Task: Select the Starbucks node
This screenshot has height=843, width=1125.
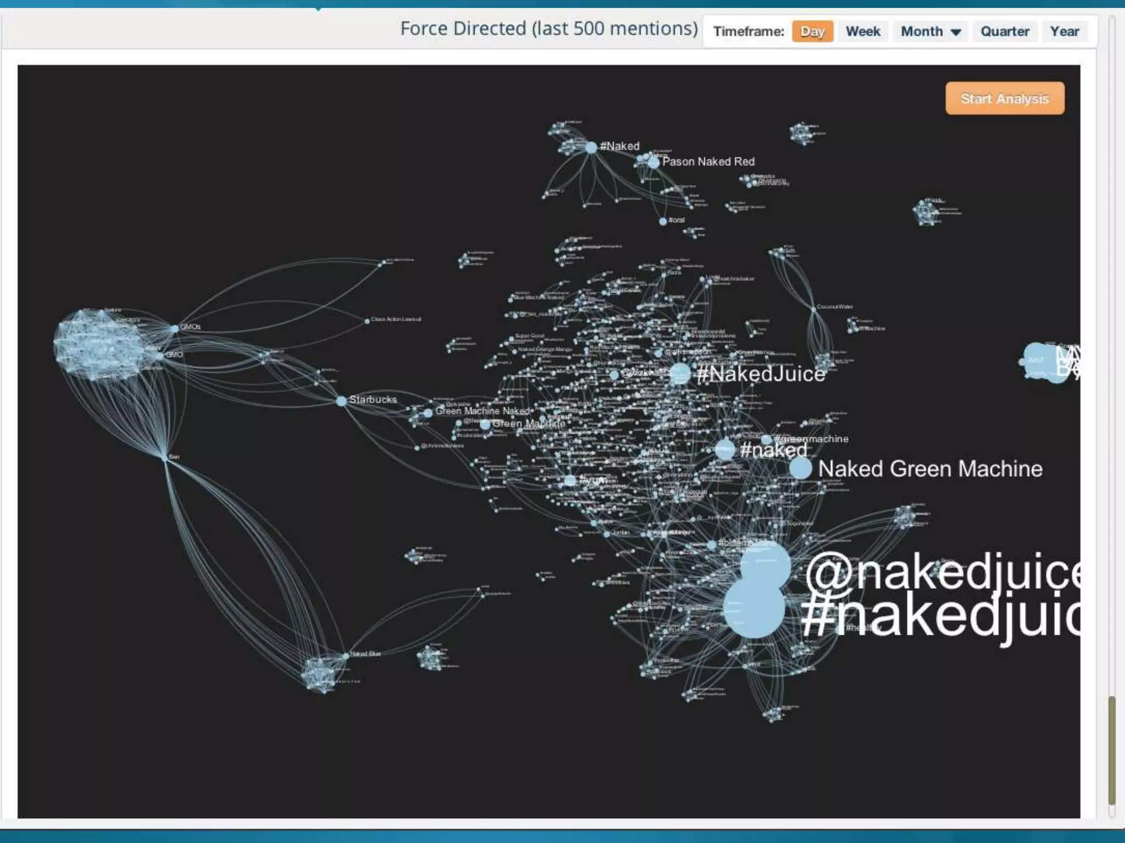Action: pos(341,401)
